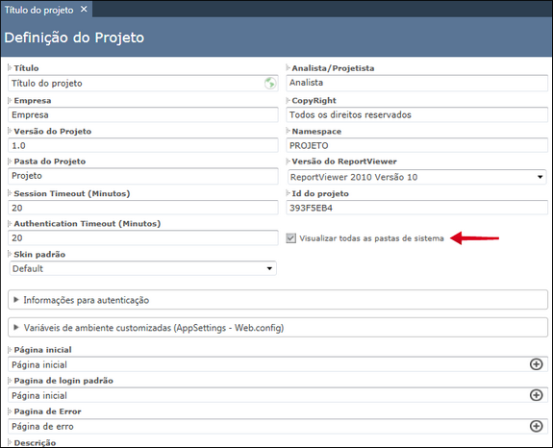Open the Versão do ReportViewer dropdown
This screenshot has height=448, width=553.
pyautogui.click(x=416, y=177)
